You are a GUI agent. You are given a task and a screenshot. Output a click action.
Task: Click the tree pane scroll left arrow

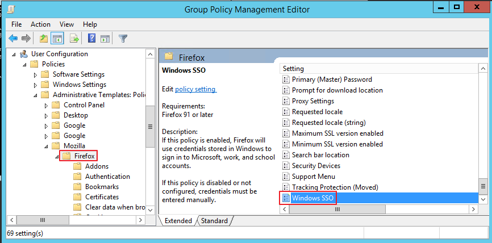click(x=11, y=220)
